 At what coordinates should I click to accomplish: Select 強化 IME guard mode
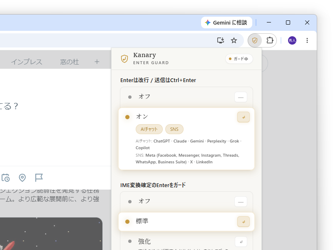click(186, 241)
